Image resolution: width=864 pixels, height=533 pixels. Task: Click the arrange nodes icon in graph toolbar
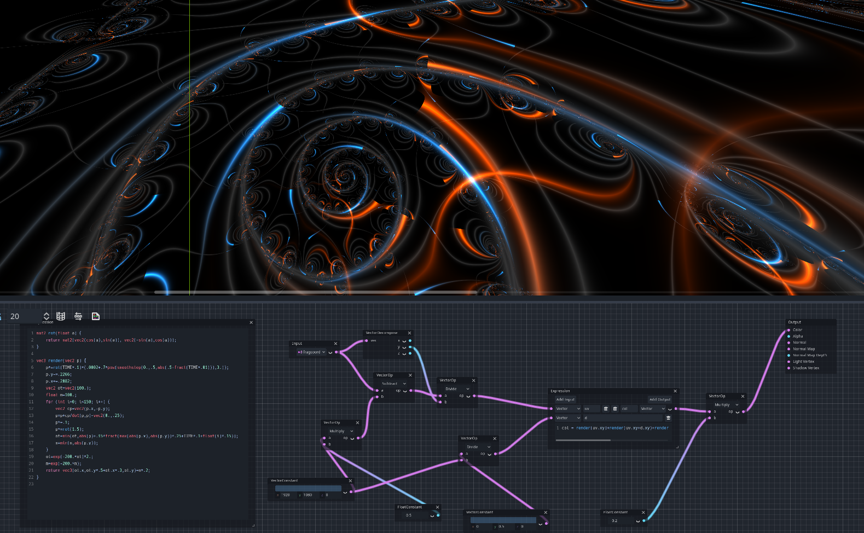[78, 316]
